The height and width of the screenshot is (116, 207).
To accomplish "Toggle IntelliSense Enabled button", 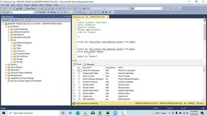I will [72, 12].
